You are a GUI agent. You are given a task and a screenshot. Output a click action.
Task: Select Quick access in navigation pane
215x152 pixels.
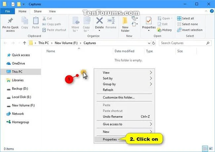tap(19, 55)
